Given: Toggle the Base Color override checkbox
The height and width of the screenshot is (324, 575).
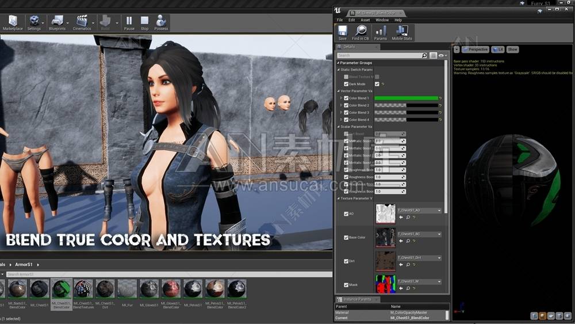Looking at the screenshot, I should click(346, 238).
